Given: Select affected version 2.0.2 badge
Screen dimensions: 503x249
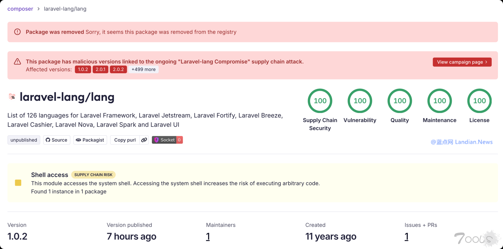Looking at the screenshot, I should click(118, 69).
